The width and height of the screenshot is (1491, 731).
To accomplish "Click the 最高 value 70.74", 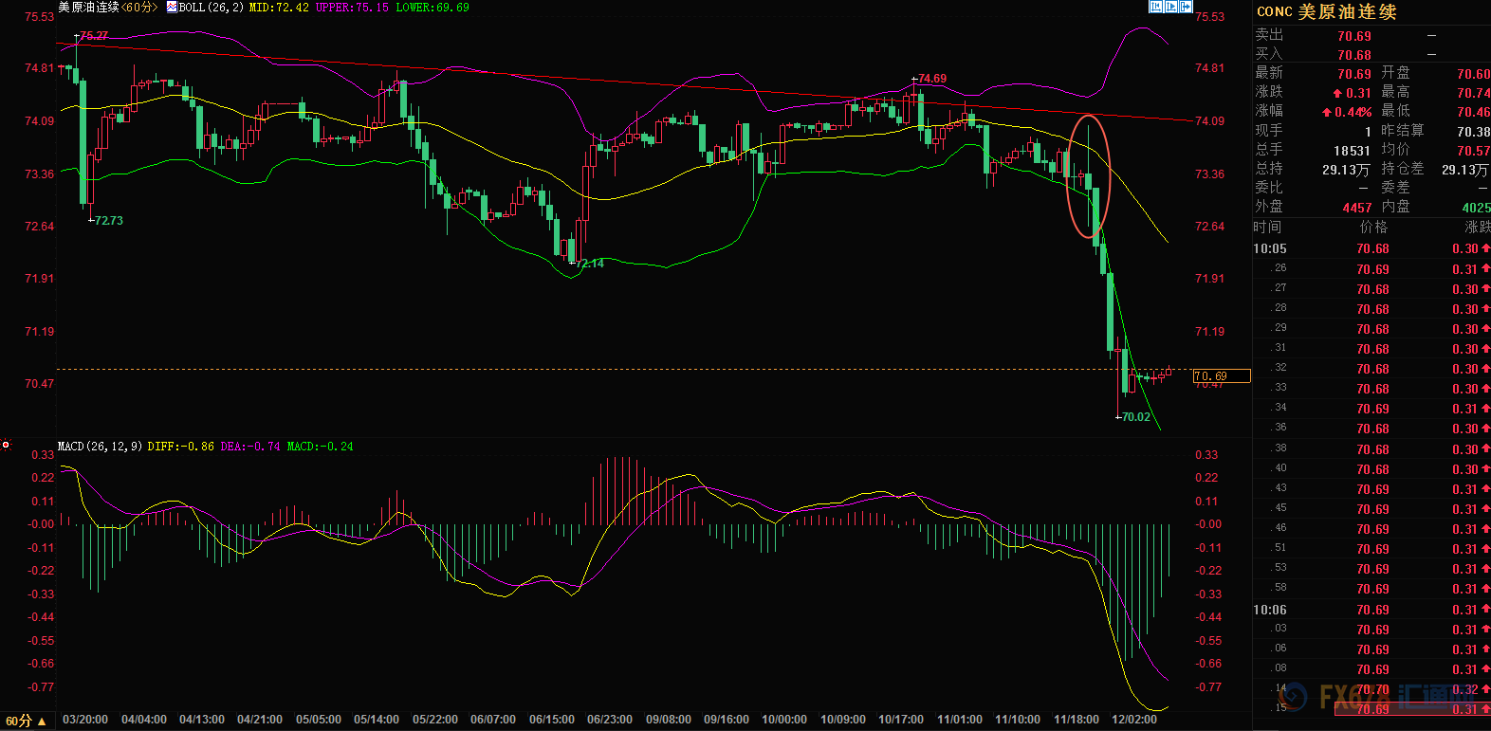I will [1474, 93].
